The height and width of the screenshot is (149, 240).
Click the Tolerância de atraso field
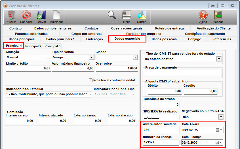pyautogui.click(x=161, y=105)
